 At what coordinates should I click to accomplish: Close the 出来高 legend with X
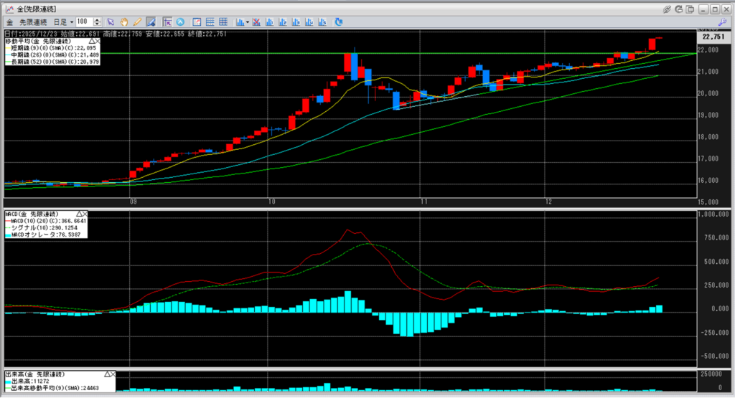(x=113, y=374)
